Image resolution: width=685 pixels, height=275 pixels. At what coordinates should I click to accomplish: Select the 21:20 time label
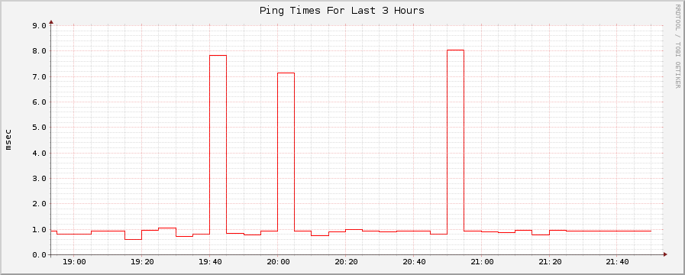point(549,262)
